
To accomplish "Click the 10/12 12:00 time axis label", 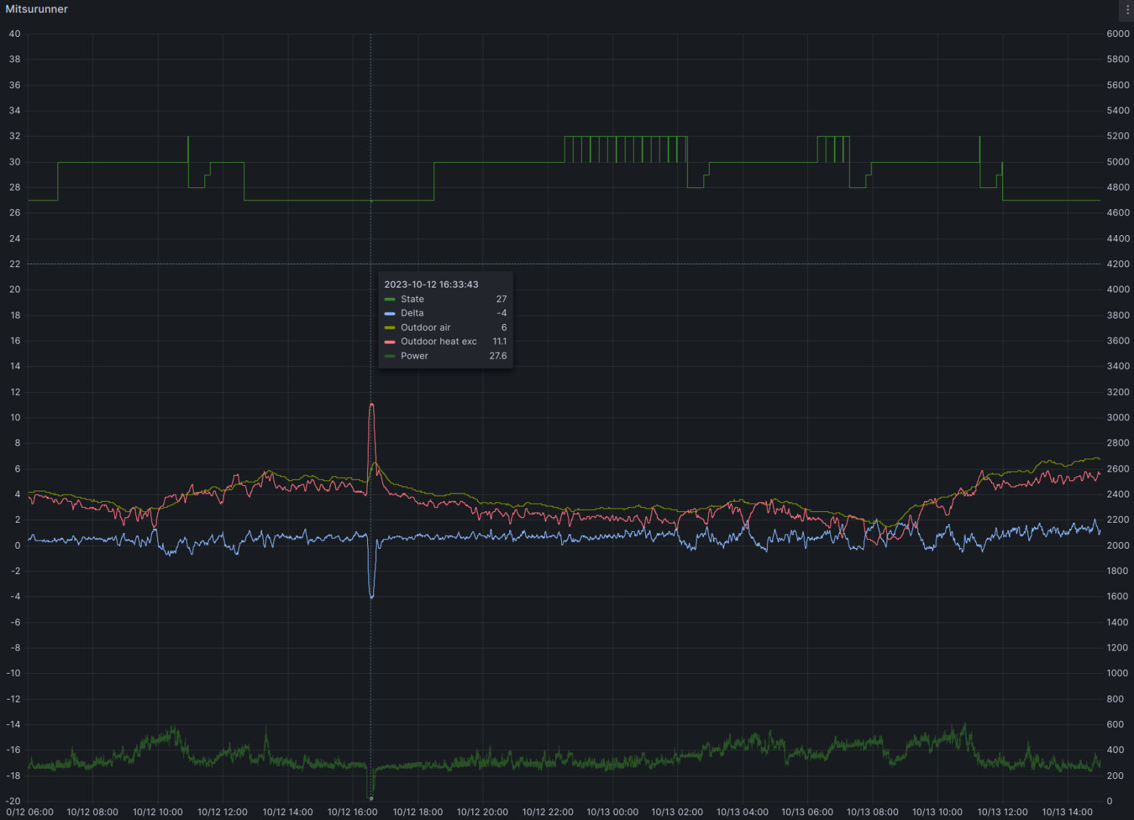I will pyautogui.click(x=222, y=812).
